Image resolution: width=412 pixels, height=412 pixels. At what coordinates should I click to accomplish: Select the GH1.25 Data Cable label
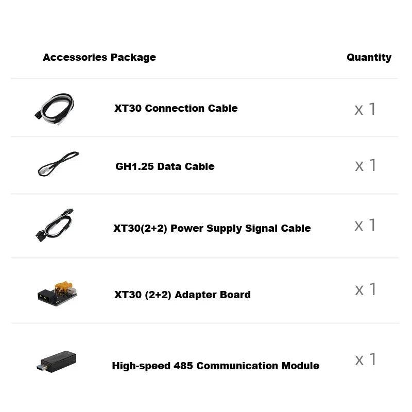click(165, 166)
